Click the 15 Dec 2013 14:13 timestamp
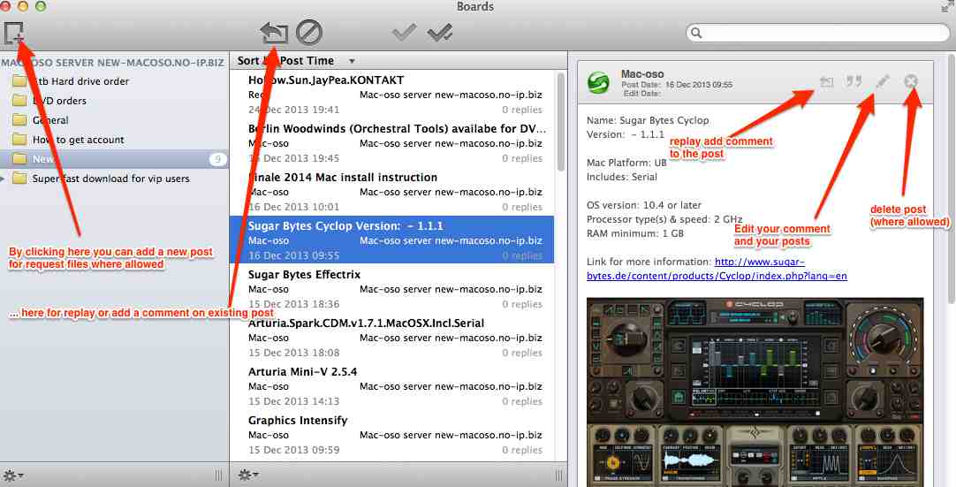The image size is (956, 487). click(x=294, y=401)
